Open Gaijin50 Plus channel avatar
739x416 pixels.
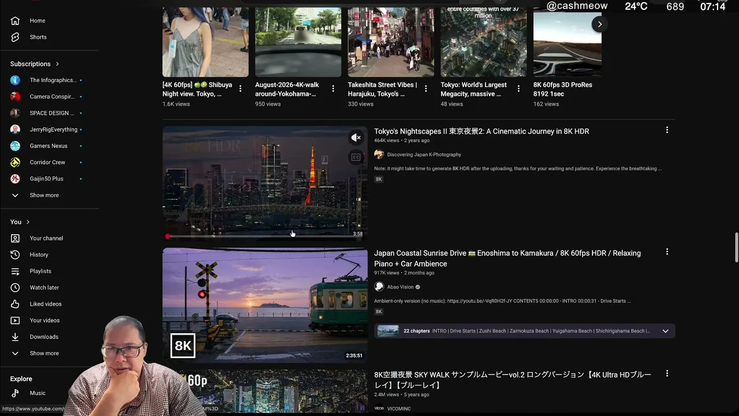pos(15,179)
